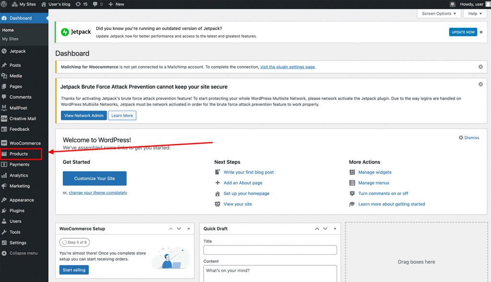Click the Creative Mail CM icon
This screenshot has width=491, height=282.
[4, 118]
